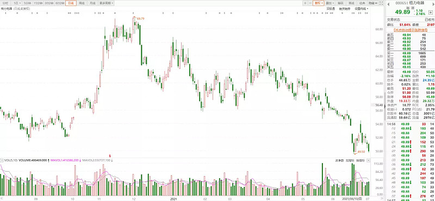Click the red dividend marker below chart
The image size is (435, 201).
pyautogui.click(x=109, y=156)
